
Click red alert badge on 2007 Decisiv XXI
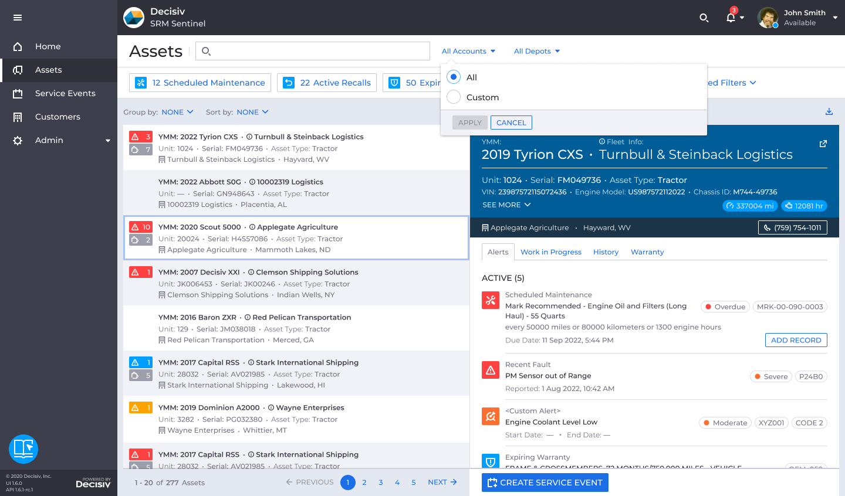141,272
